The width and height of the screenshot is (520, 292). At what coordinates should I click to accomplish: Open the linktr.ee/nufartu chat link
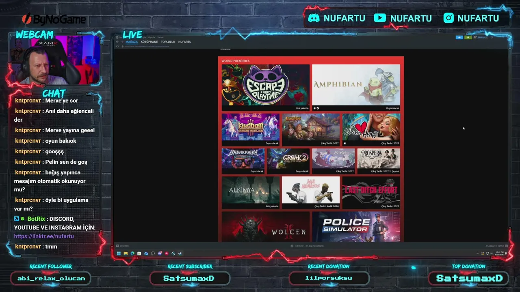click(x=44, y=236)
